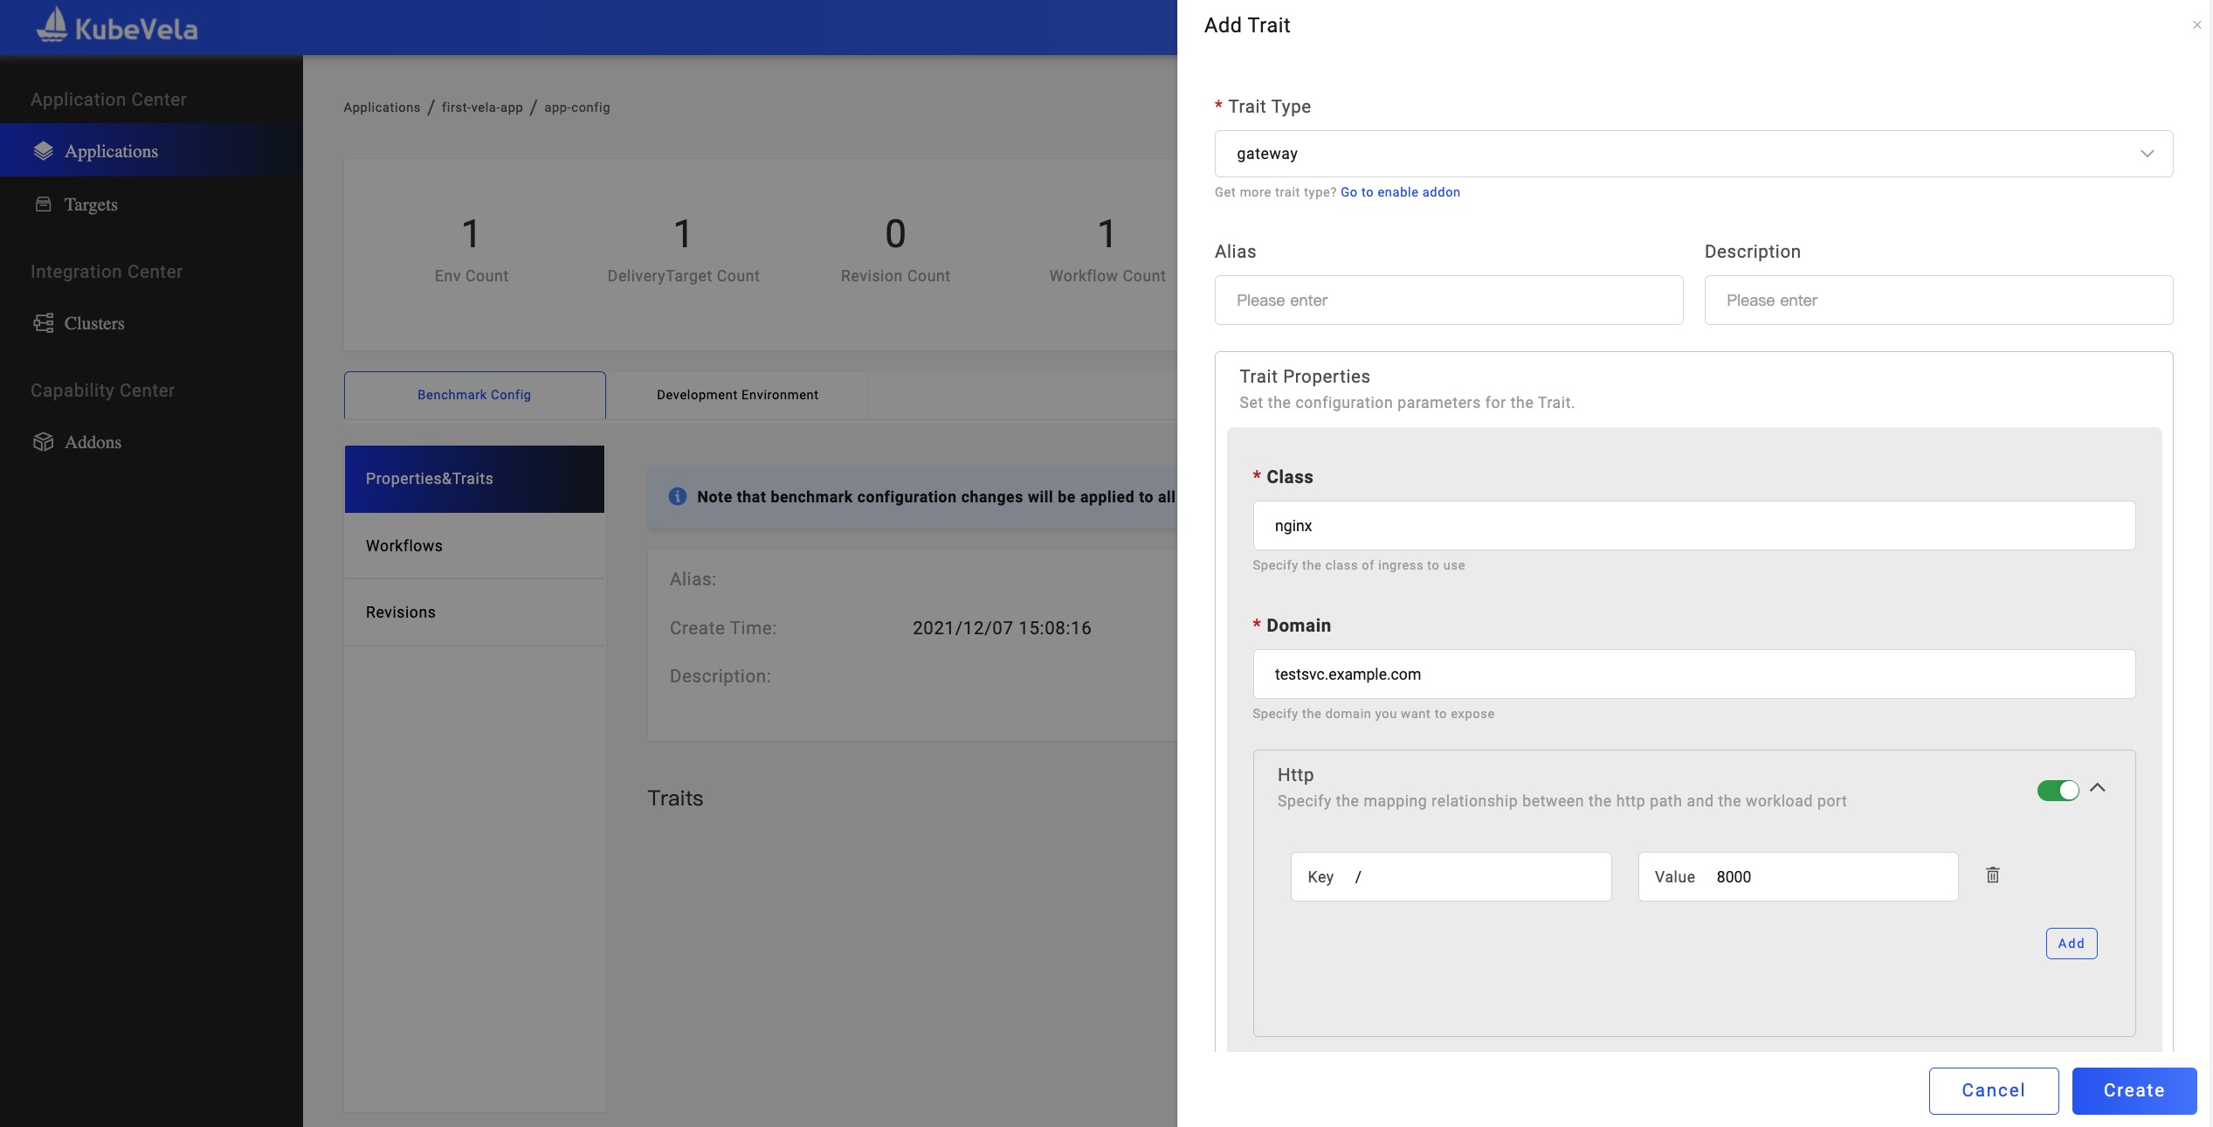
Task: Select the Benchmark Config tab
Action: click(x=474, y=395)
